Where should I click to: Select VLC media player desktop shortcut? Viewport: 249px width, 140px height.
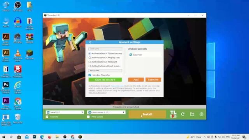click(x=18, y=56)
